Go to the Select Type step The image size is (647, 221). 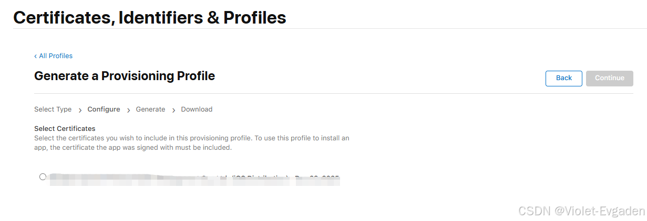[53, 109]
